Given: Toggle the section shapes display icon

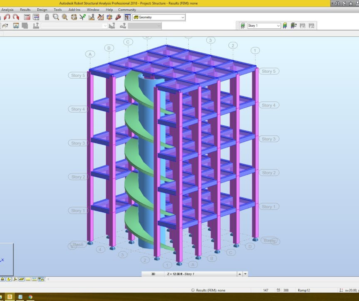Looking at the screenshot, I should (x=22, y=279).
